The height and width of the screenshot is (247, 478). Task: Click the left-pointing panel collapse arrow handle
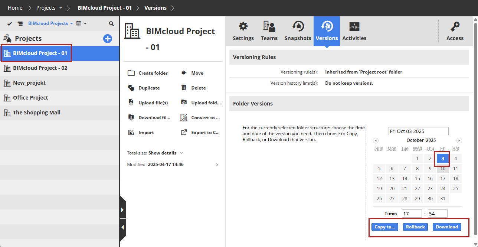tap(122, 227)
